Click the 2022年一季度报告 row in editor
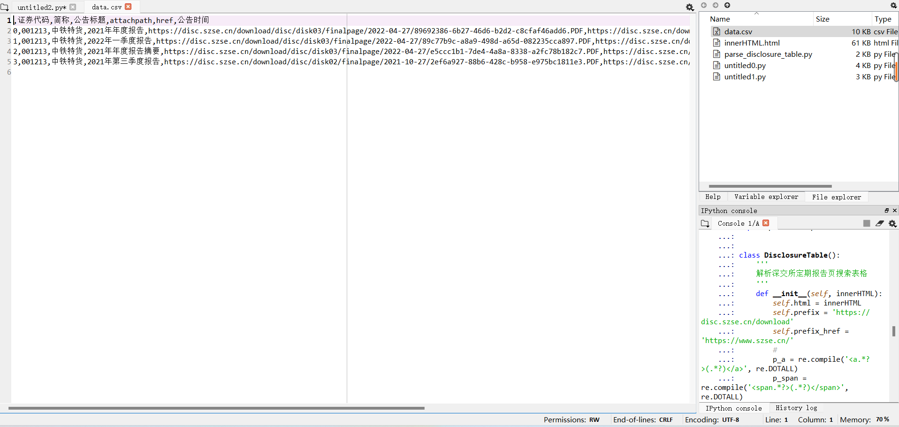This screenshot has height=427, width=899. click(x=350, y=41)
